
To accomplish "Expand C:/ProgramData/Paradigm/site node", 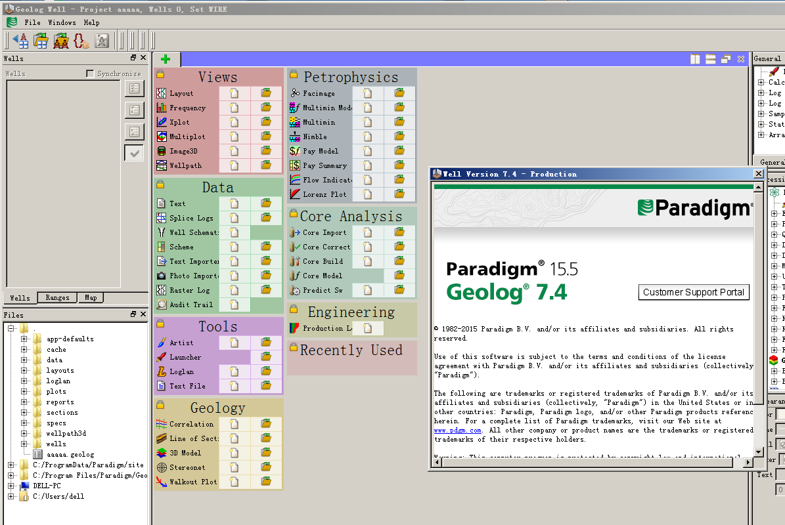I will tap(11, 465).
